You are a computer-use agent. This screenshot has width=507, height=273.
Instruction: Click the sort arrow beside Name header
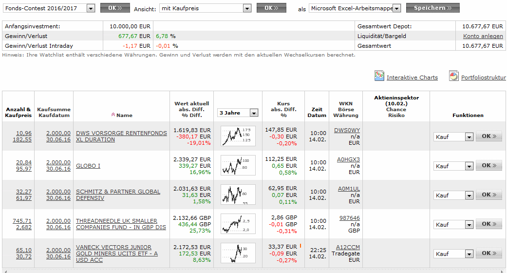113,115
